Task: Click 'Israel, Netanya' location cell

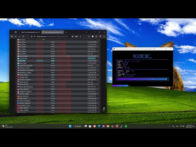Action: 24,56
